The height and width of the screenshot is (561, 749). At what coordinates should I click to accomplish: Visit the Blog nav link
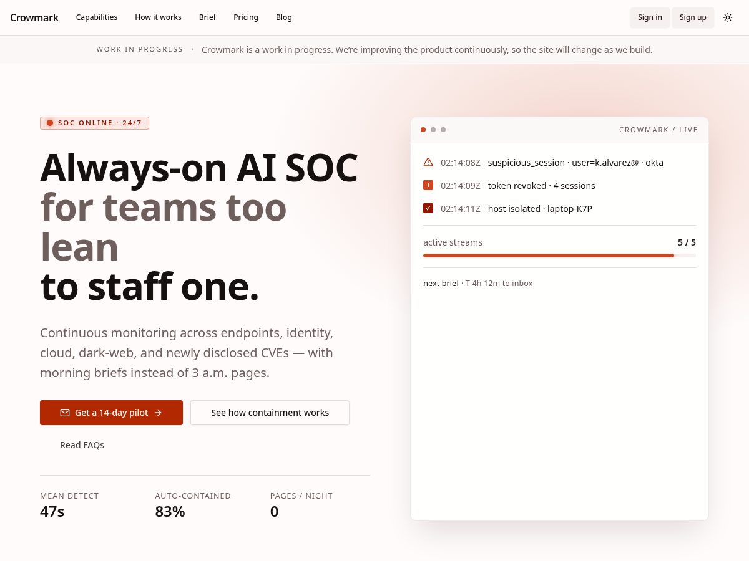pos(284,17)
